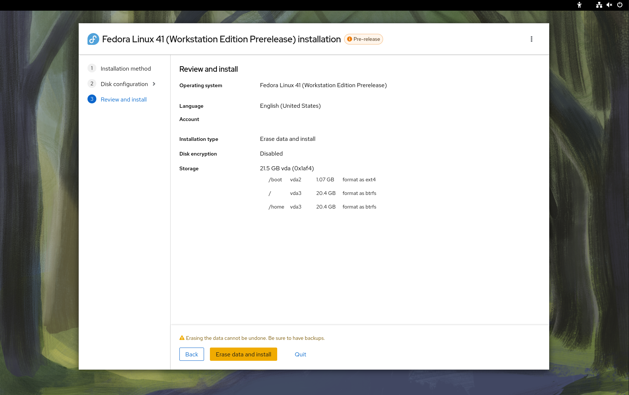Click the /boot vda2 partition row
The width and height of the screenshot is (629, 395).
click(x=322, y=180)
